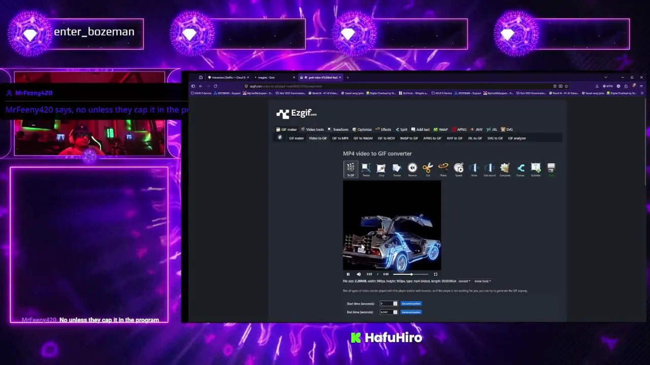Open the GIF maker menu
The image size is (650, 365).
[x=286, y=129]
